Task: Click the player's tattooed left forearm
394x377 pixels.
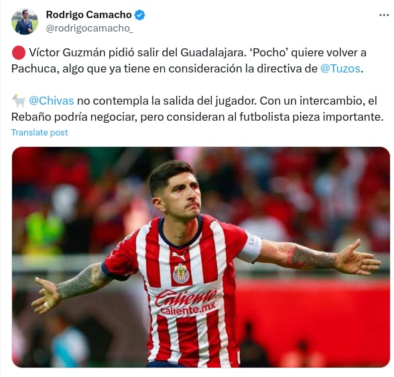Action: click(x=313, y=257)
